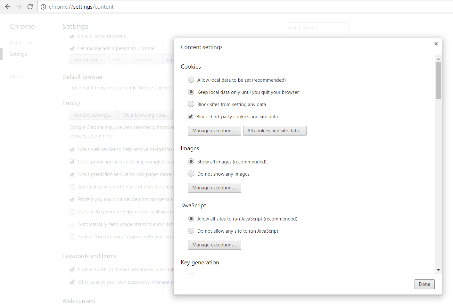Click the Edit button in People section

[119, 60]
